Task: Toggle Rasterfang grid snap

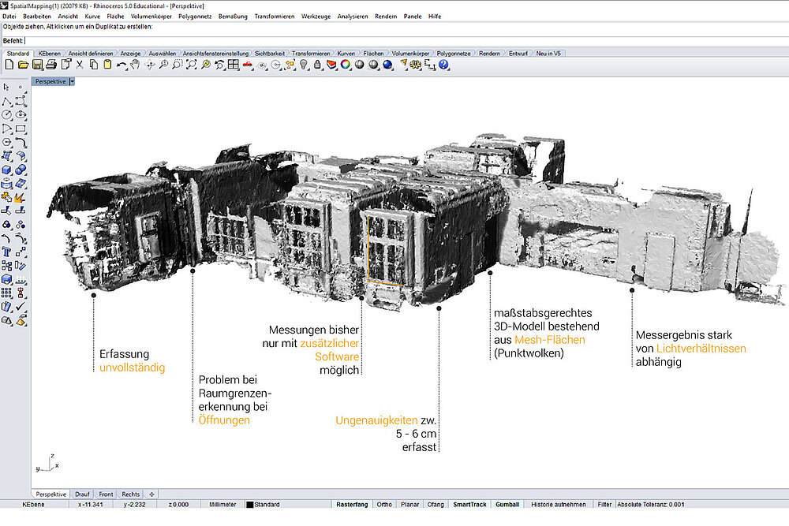Action: [x=353, y=504]
